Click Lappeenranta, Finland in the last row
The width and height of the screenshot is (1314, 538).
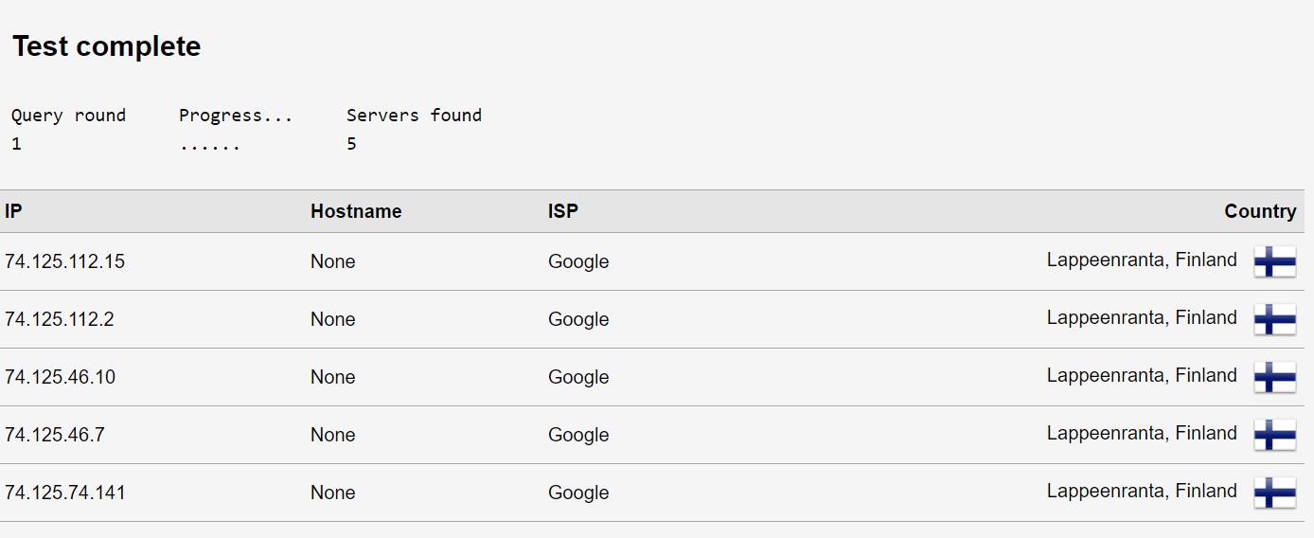(1142, 491)
